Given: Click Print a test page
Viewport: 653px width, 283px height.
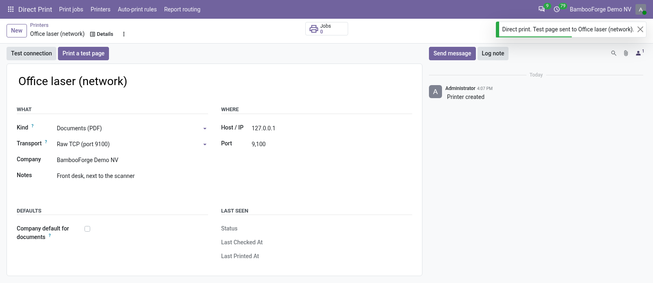Looking at the screenshot, I should (x=83, y=53).
